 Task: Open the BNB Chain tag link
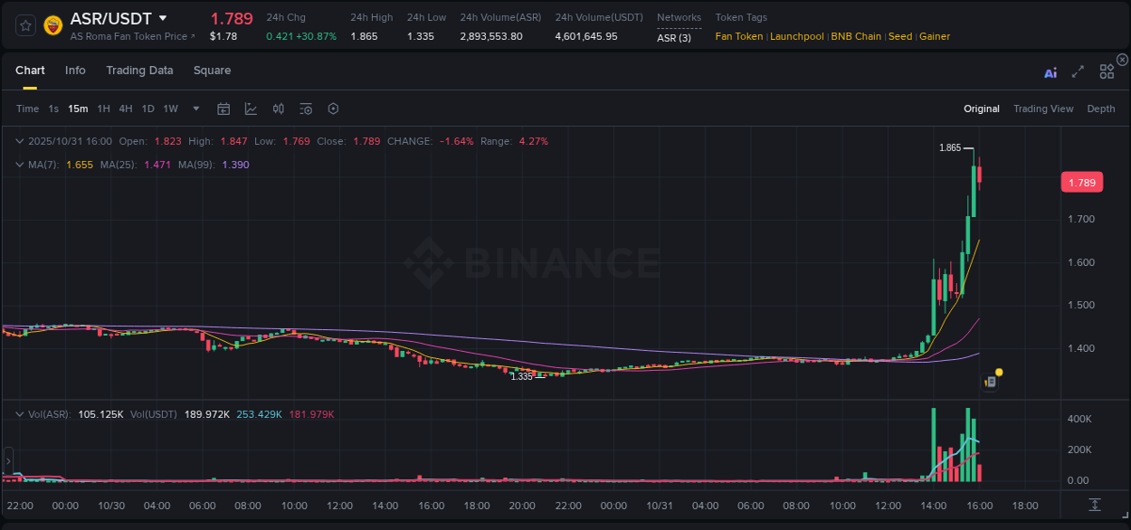click(856, 36)
